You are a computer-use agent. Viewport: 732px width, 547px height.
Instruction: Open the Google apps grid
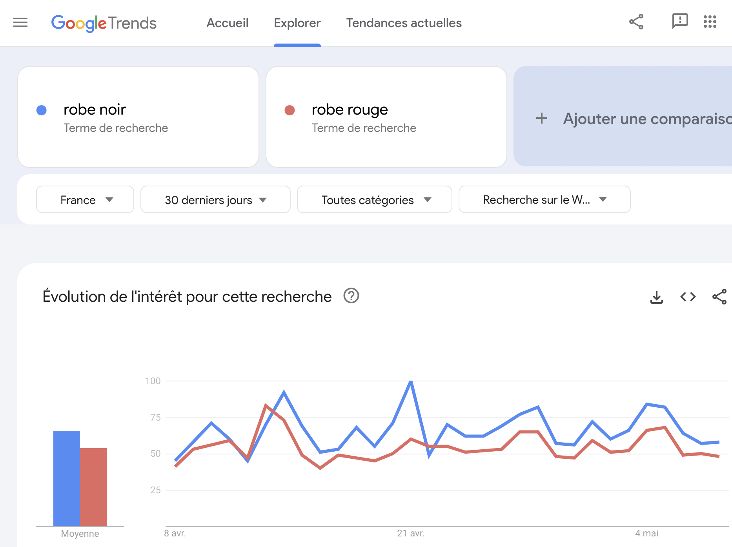710,22
